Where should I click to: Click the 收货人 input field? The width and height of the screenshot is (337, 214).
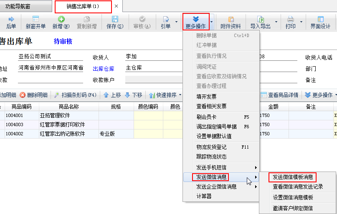point(155,57)
